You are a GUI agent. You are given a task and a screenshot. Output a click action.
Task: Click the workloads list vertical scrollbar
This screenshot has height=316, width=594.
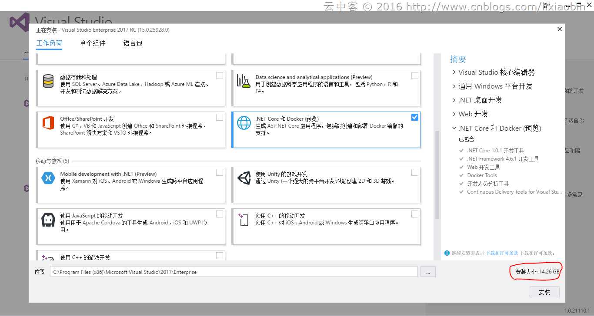coord(437,175)
